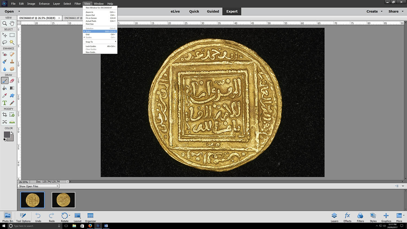This screenshot has width=407, height=229.
Task: Select the Red Eye Removal tool
Action: 5,54
